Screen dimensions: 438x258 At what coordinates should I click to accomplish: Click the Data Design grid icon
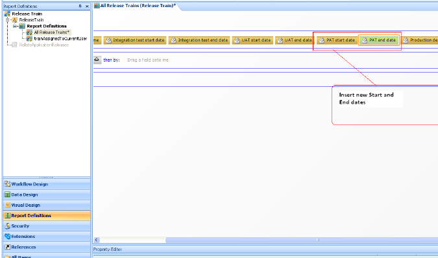pos(8,194)
